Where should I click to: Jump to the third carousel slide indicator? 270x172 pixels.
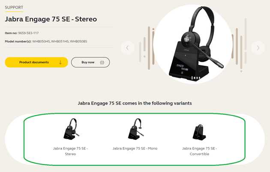tap(197, 78)
